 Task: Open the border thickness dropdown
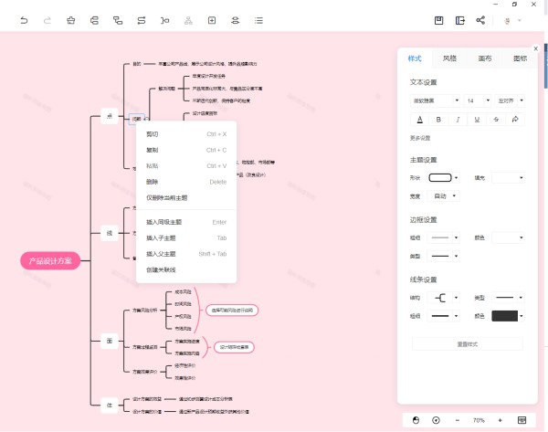point(444,237)
